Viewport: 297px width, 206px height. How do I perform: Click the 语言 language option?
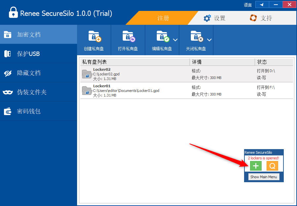(248, 5)
